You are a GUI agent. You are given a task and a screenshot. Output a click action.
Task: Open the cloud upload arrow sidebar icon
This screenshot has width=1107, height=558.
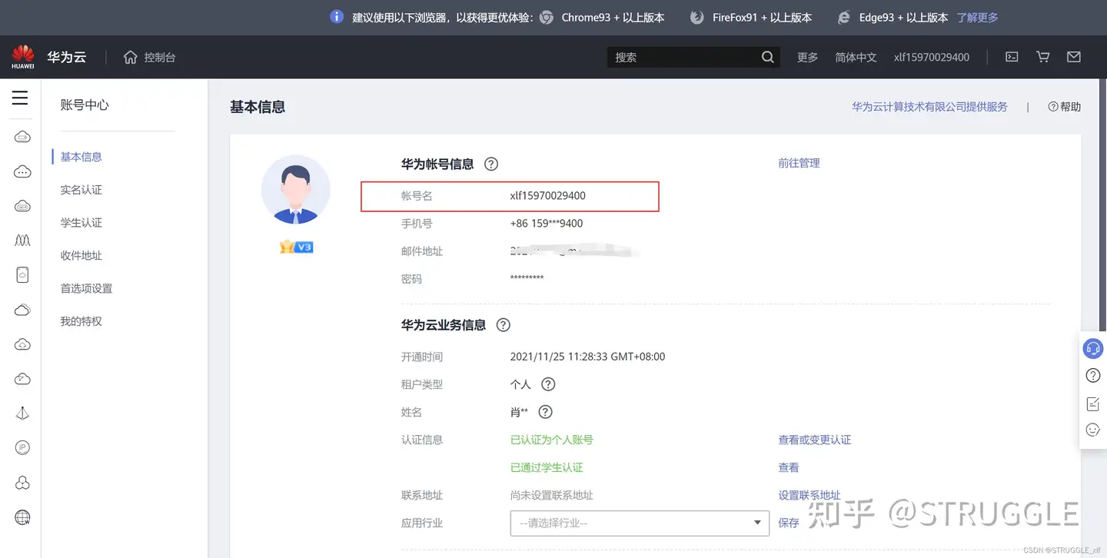pos(22,344)
